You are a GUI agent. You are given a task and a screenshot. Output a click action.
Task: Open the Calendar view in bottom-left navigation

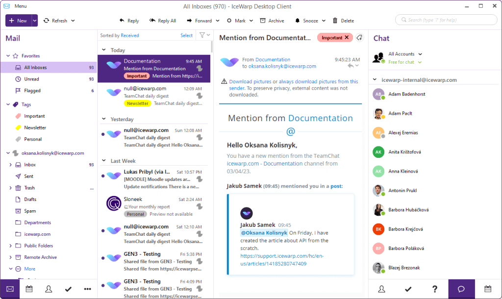29,289
